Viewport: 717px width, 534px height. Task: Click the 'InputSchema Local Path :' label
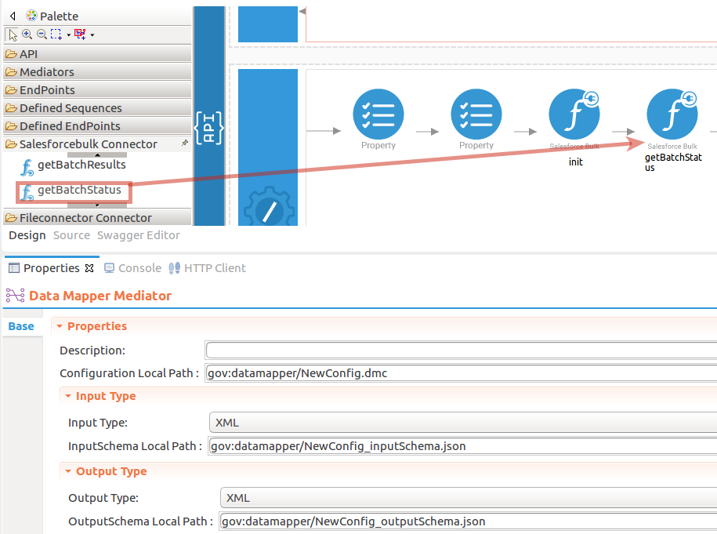[x=135, y=446]
